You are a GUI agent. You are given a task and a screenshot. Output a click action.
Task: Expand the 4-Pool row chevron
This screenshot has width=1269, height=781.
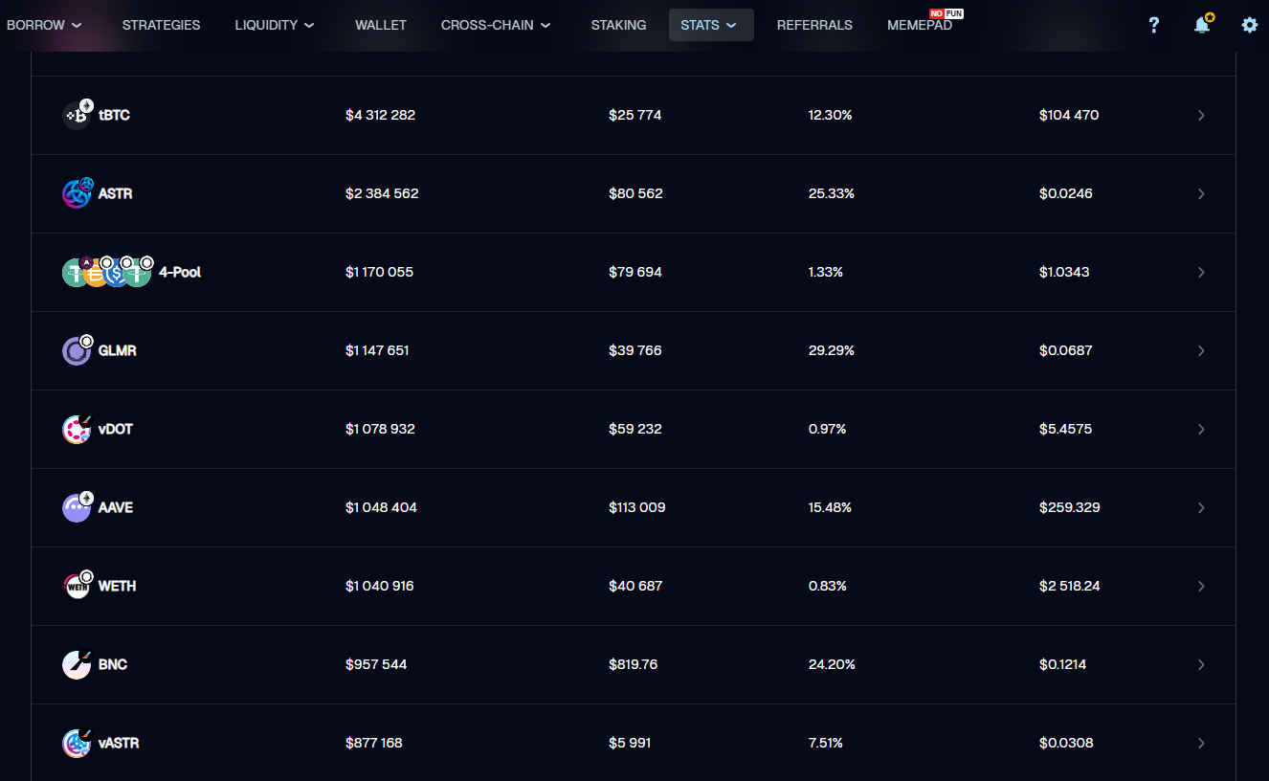[x=1201, y=272]
